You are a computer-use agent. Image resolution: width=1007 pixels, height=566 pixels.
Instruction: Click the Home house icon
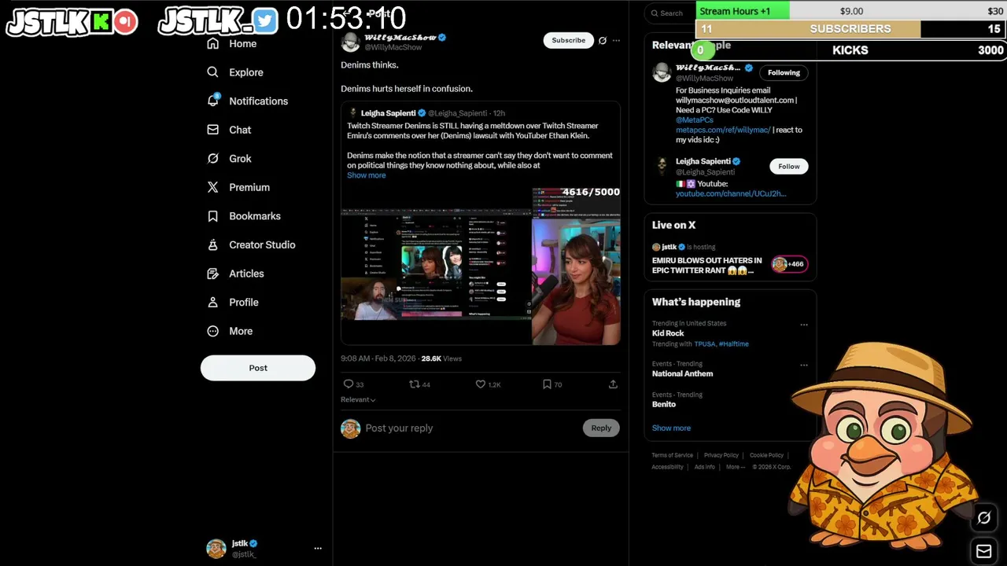click(x=212, y=44)
